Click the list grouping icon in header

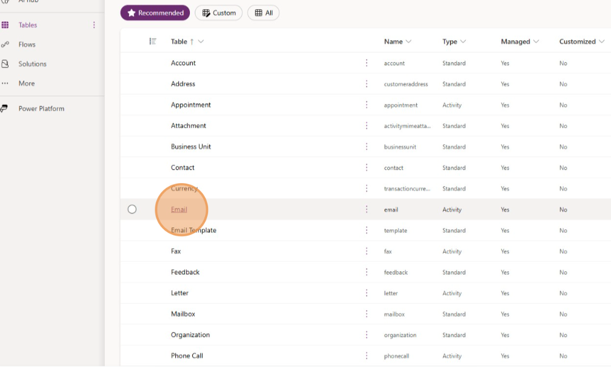coord(153,41)
